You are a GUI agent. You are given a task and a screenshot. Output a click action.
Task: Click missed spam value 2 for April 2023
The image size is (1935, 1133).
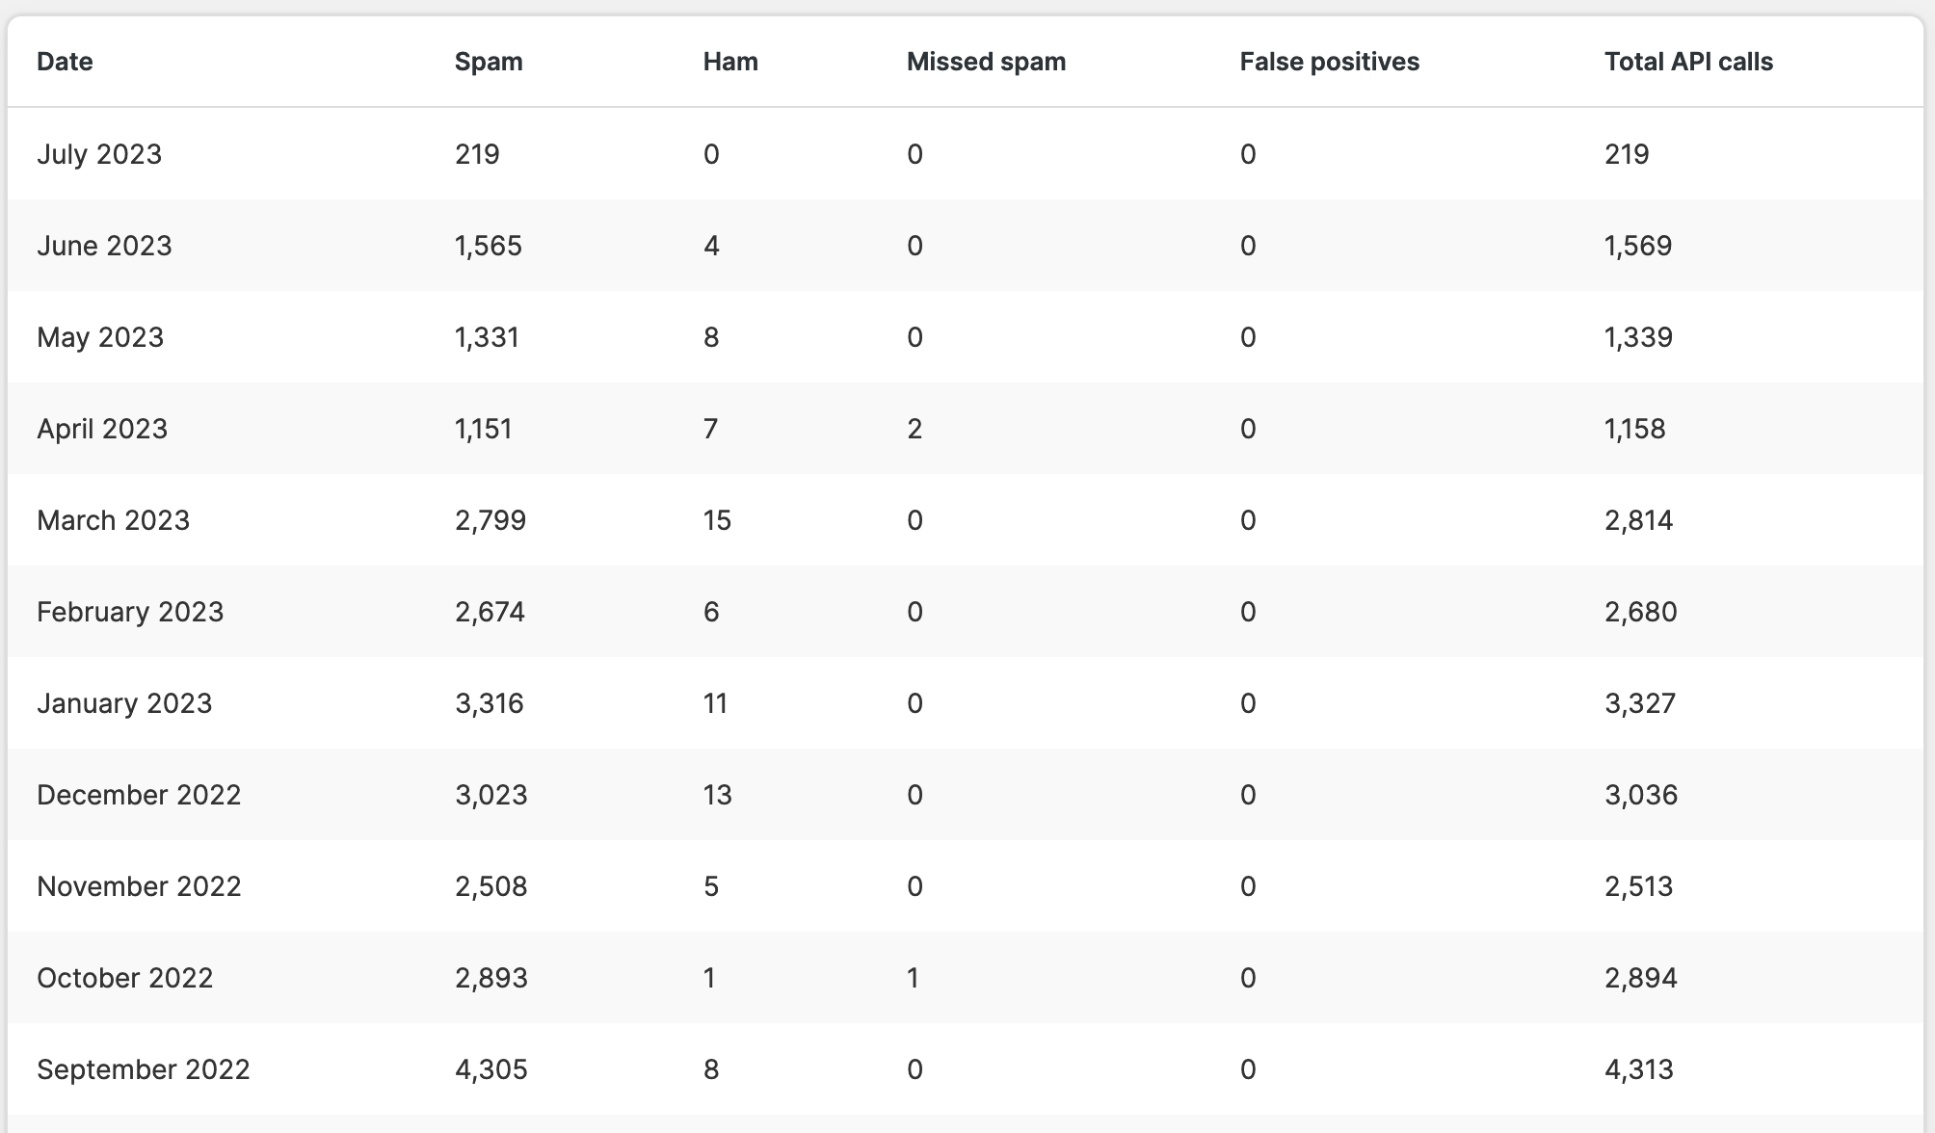click(x=914, y=429)
